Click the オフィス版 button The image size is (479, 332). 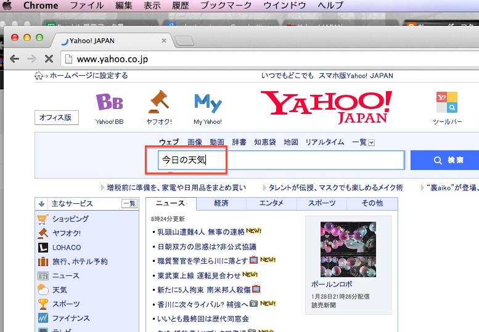(57, 118)
